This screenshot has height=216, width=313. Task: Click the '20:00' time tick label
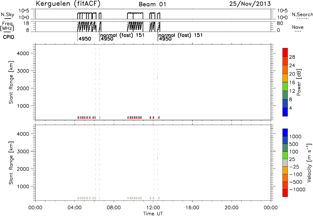point(232,208)
